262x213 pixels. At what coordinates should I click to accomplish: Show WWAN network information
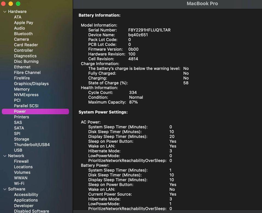[x=21, y=178]
